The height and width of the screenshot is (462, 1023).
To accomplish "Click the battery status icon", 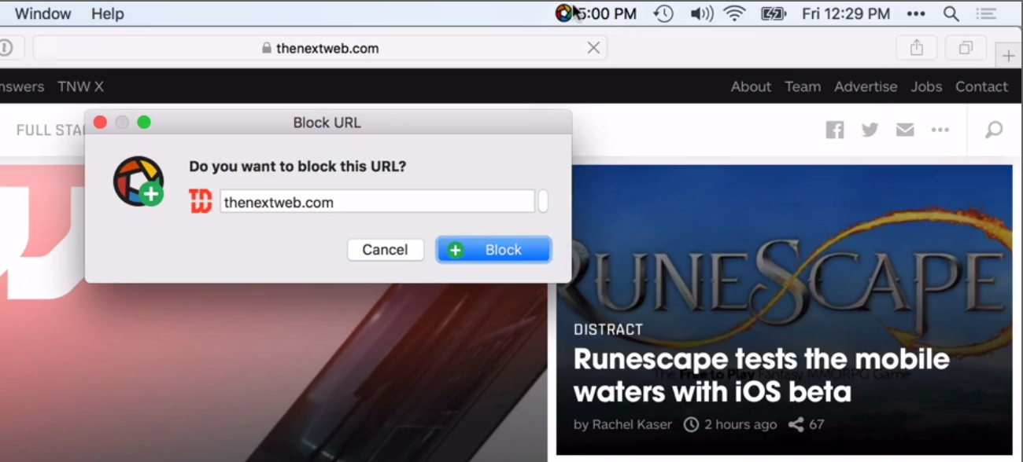I will point(774,13).
